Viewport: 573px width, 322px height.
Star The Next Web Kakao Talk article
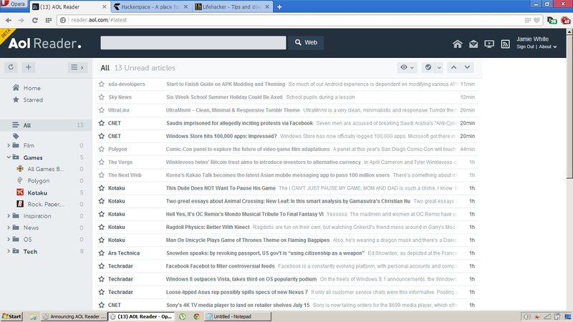pos(101,175)
